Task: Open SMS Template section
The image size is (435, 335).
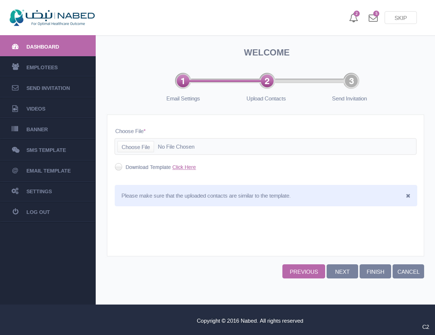Action: coord(48,150)
